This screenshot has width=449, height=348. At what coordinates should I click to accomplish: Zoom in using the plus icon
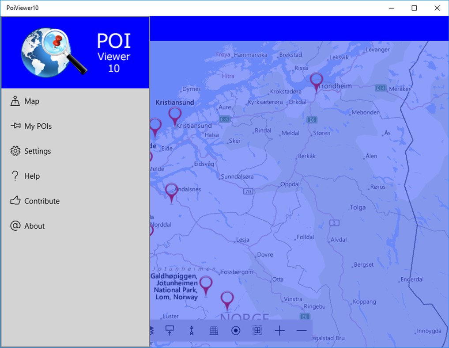[279, 330]
